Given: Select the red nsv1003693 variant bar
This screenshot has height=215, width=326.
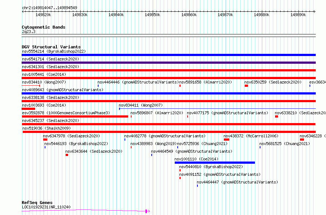Looking at the screenshot, I should pos(29,109).
